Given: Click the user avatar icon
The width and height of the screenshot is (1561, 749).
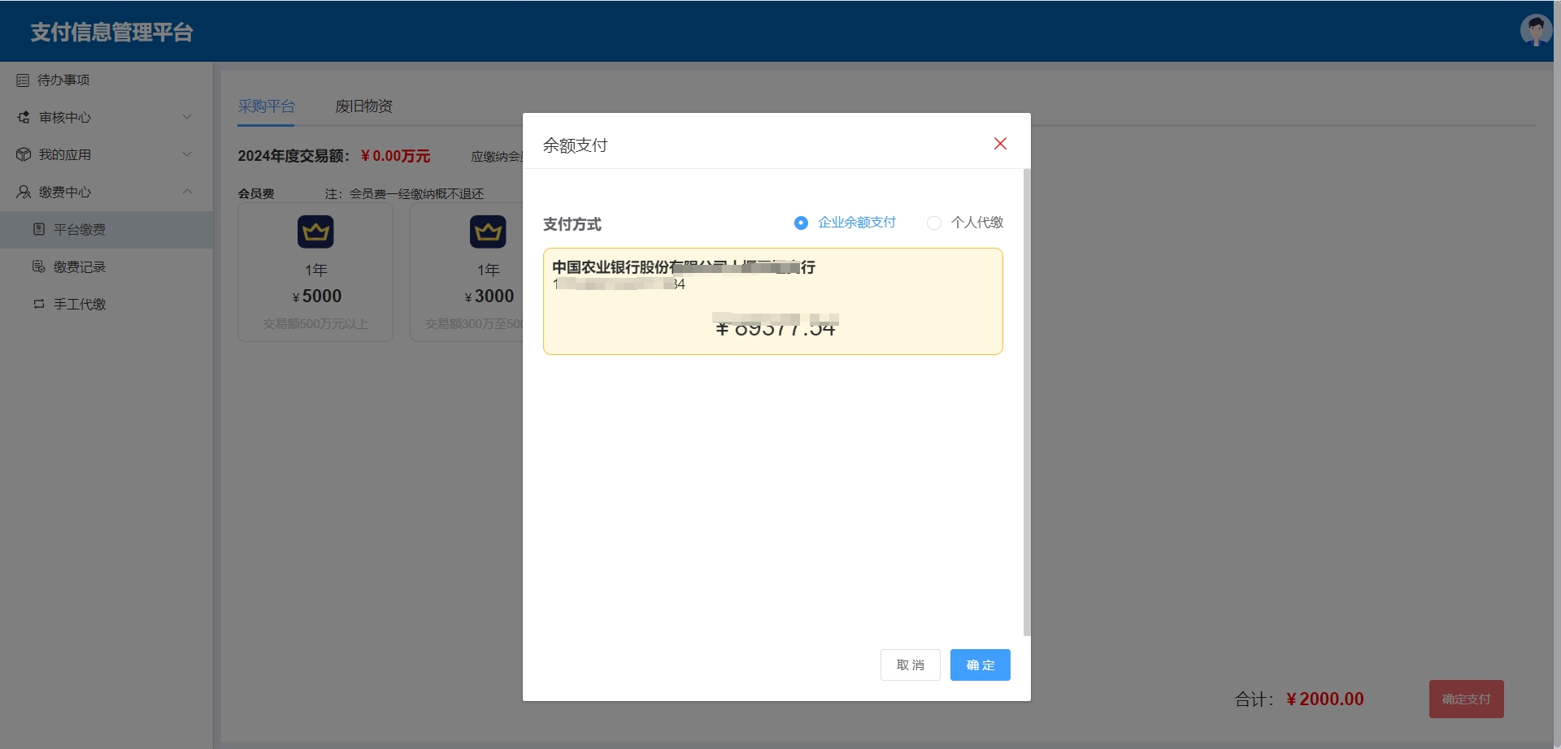Looking at the screenshot, I should (1535, 30).
